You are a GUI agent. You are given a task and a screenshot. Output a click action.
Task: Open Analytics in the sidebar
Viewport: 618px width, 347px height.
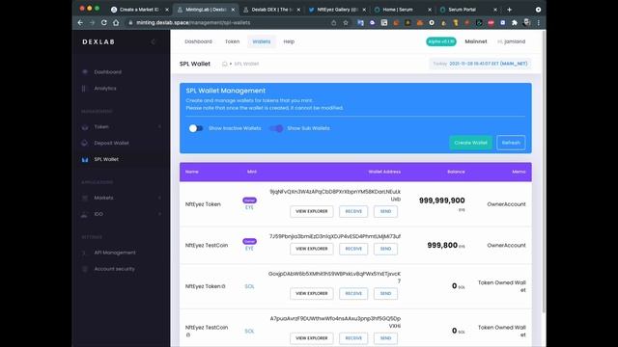coord(105,89)
